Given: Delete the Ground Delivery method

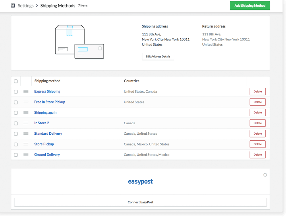Looking at the screenshot, I should point(258,154).
